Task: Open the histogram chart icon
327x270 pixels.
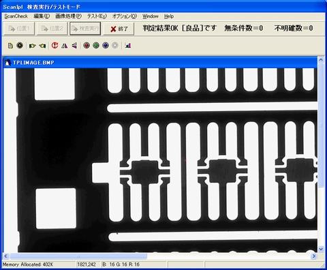Action: (x=128, y=46)
